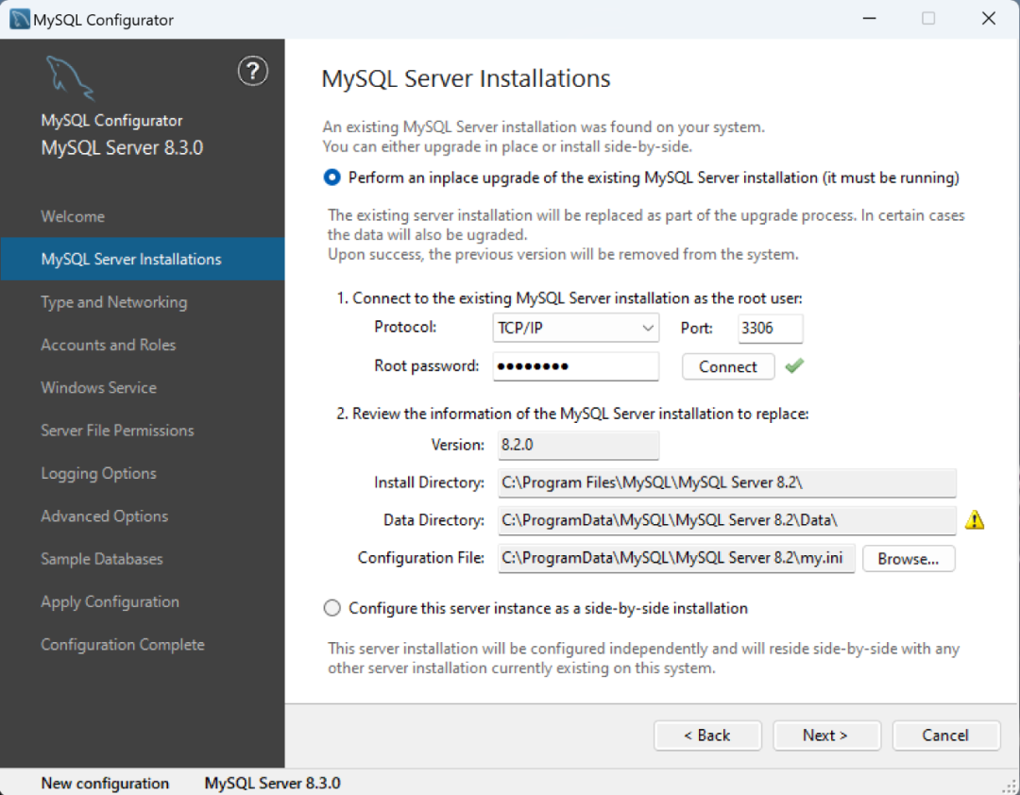Open the Accounts and Roles step

(108, 345)
